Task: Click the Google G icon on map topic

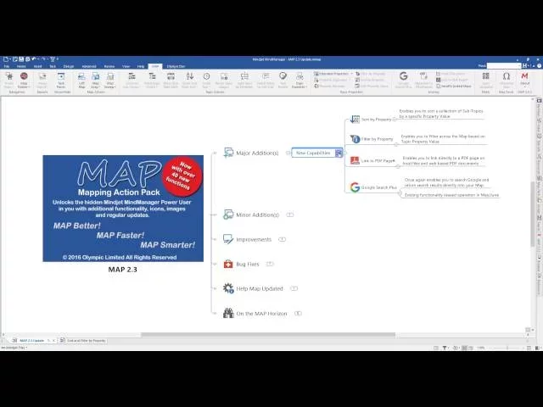Action: (355, 187)
